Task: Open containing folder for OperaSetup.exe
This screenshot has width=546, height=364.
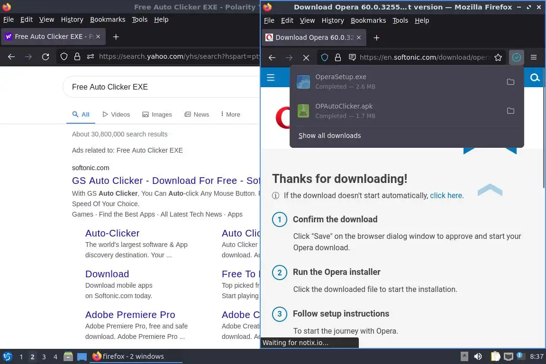Action: coord(510,82)
